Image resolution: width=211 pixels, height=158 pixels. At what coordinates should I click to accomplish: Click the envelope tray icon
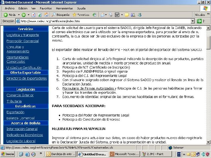pos(188,154)
